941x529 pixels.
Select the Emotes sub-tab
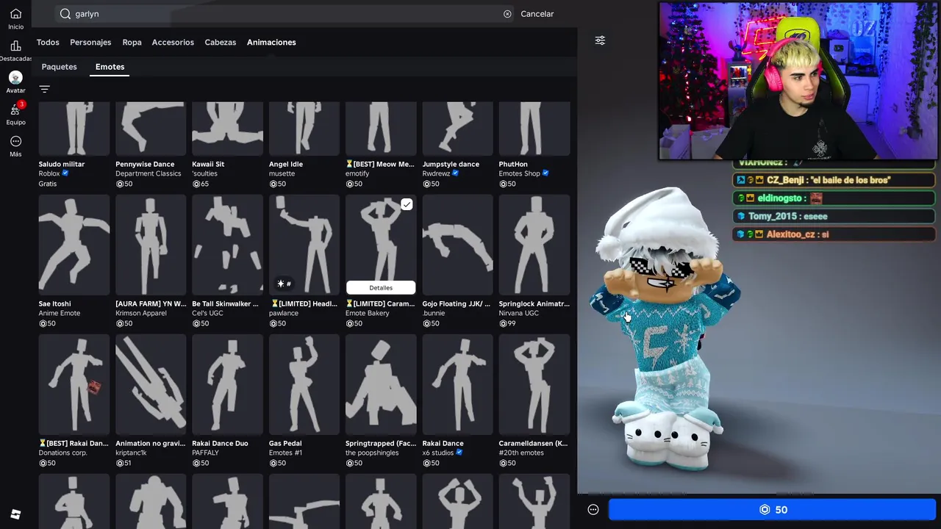coord(110,67)
